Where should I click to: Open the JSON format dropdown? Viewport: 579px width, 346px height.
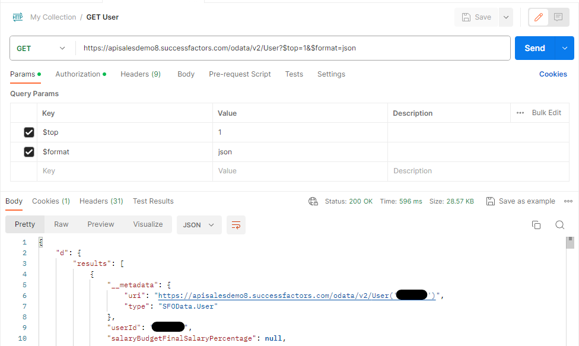[x=199, y=225]
